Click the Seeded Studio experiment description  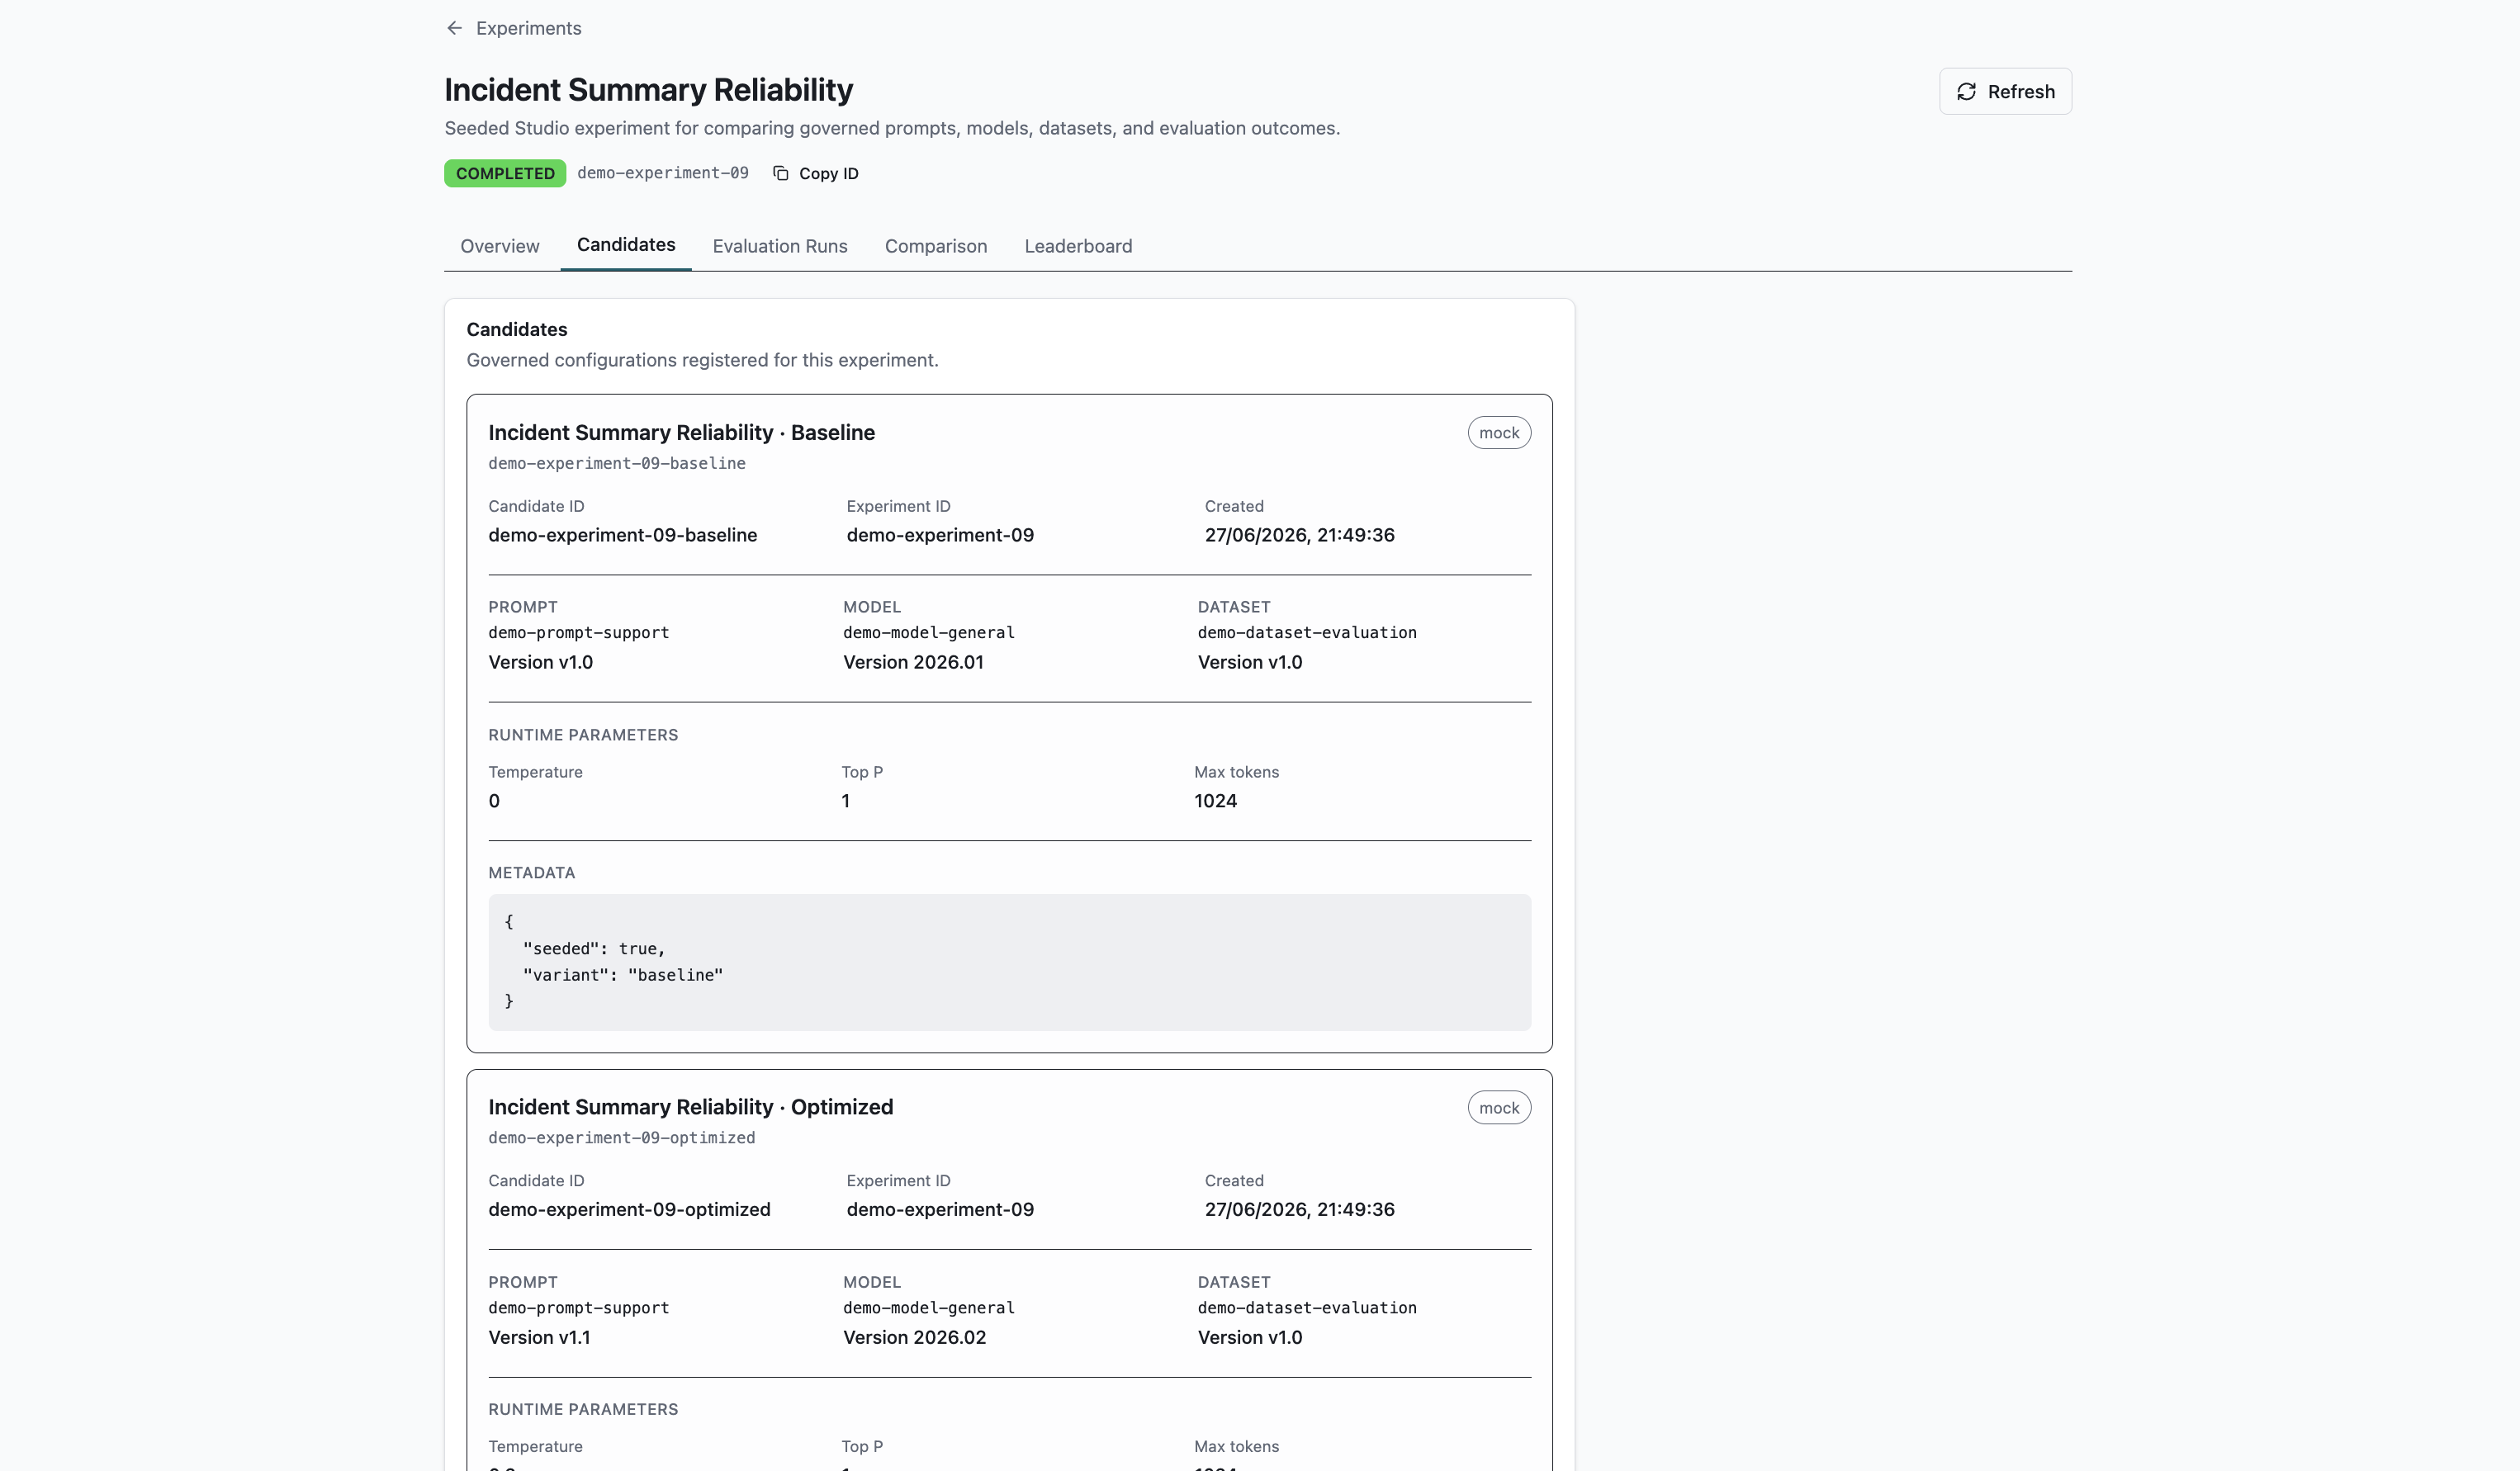[892, 128]
